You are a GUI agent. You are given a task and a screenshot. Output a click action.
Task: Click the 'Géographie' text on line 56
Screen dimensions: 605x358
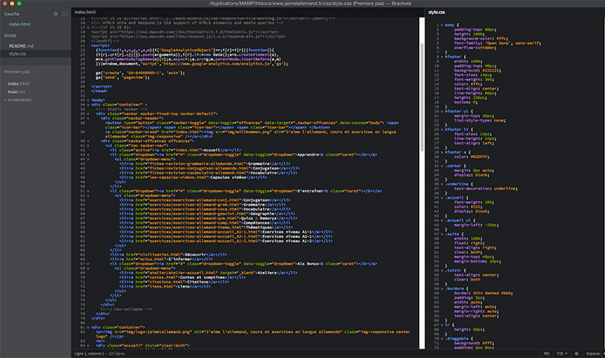click(x=261, y=214)
